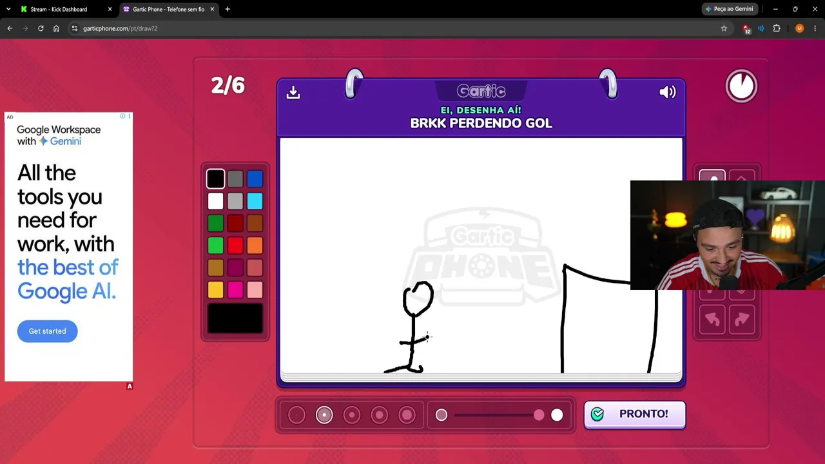
Task: Open the Chrome profile avatar M
Action: tap(800, 28)
